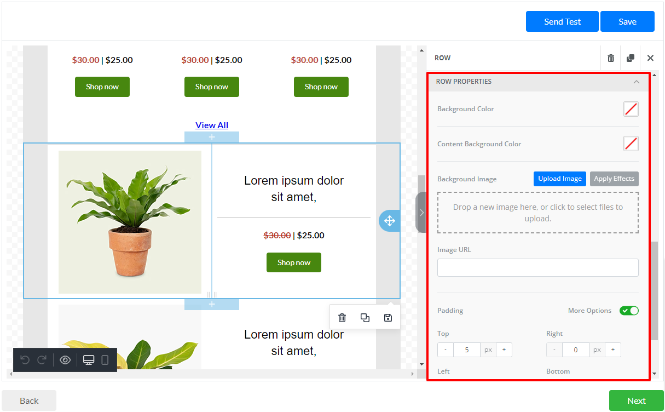Increase Top padding with plus button
665x412 pixels.
pos(504,350)
